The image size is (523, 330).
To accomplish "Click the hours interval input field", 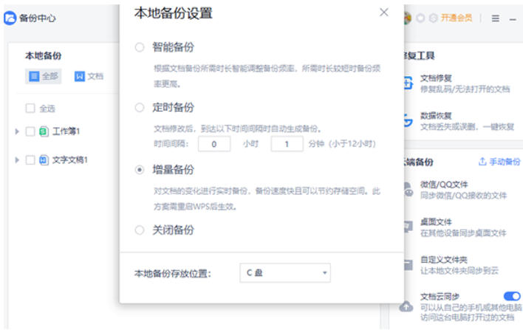I will (214, 144).
